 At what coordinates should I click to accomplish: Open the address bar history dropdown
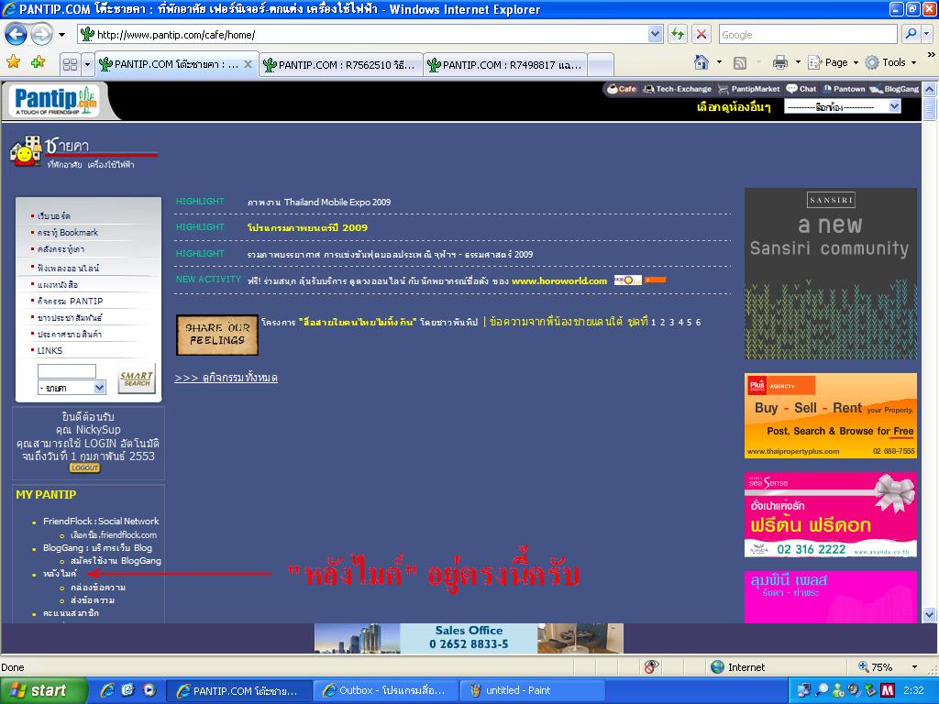655,35
